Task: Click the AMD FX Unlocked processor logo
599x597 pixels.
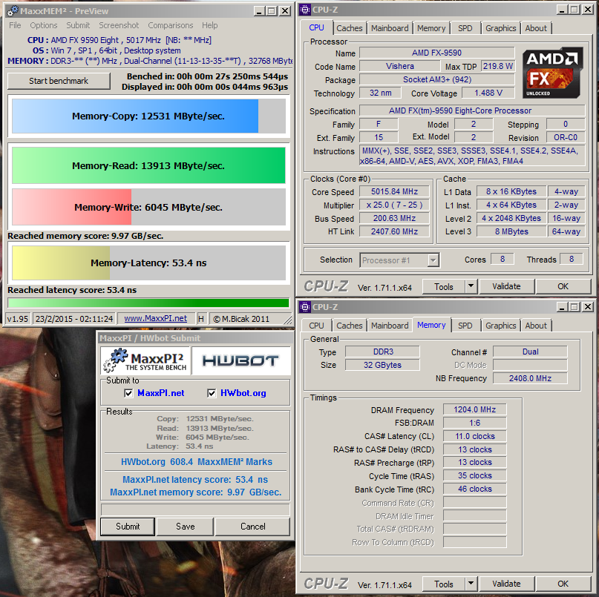Action: pyautogui.click(x=552, y=73)
